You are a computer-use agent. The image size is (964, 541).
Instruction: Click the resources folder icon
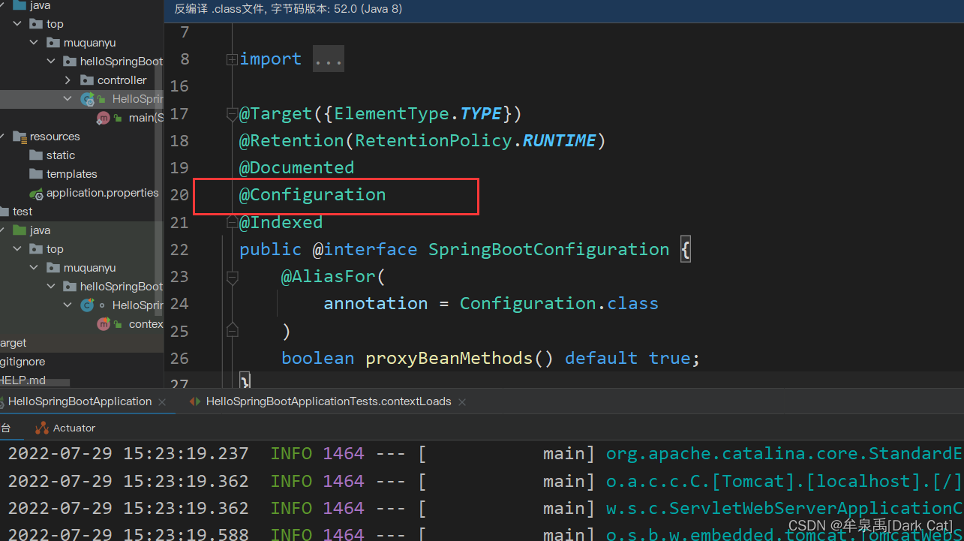pos(20,137)
